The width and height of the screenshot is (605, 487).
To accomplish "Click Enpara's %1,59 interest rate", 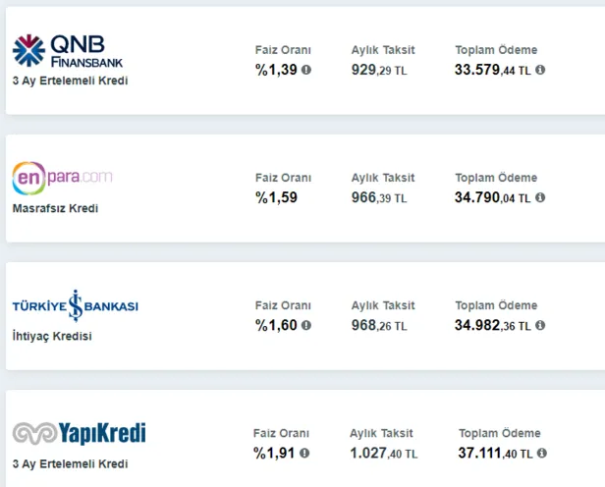I will tap(275, 197).
